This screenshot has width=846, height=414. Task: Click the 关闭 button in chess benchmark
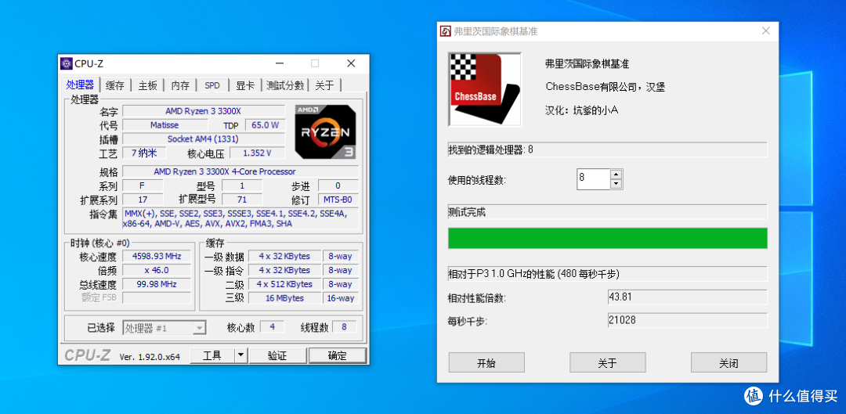point(728,363)
